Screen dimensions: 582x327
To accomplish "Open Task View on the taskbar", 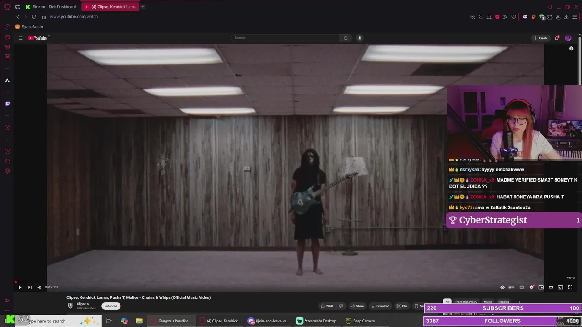I will (109, 321).
